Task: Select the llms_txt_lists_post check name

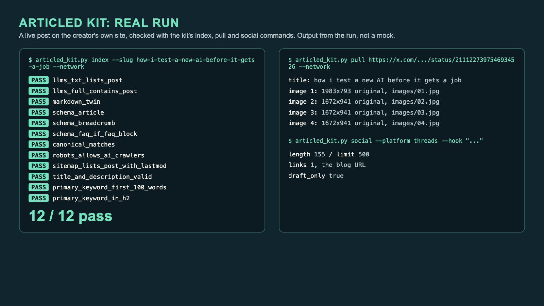Action: [x=87, y=80]
